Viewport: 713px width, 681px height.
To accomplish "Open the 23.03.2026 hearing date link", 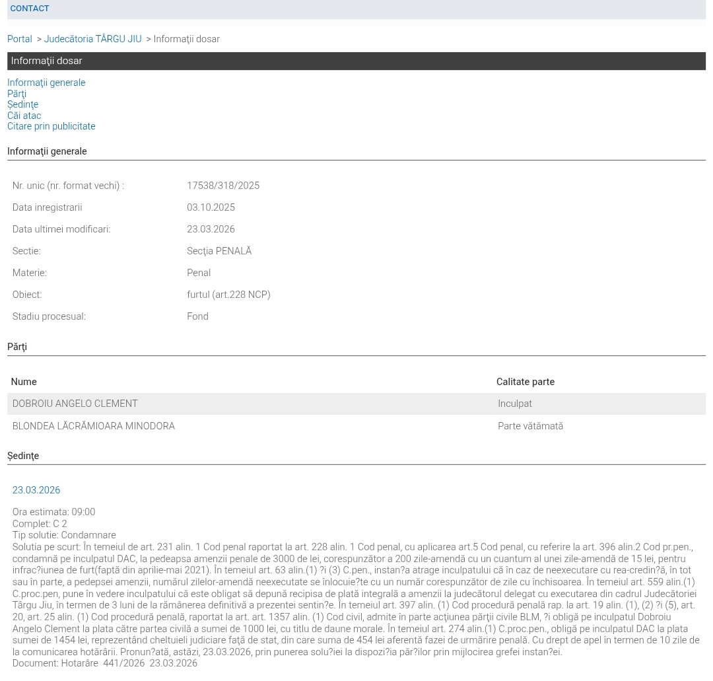I will coord(36,490).
